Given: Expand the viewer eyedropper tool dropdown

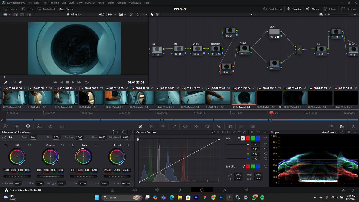Looking at the screenshot, I should pyautogui.click(x=9, y=82).
